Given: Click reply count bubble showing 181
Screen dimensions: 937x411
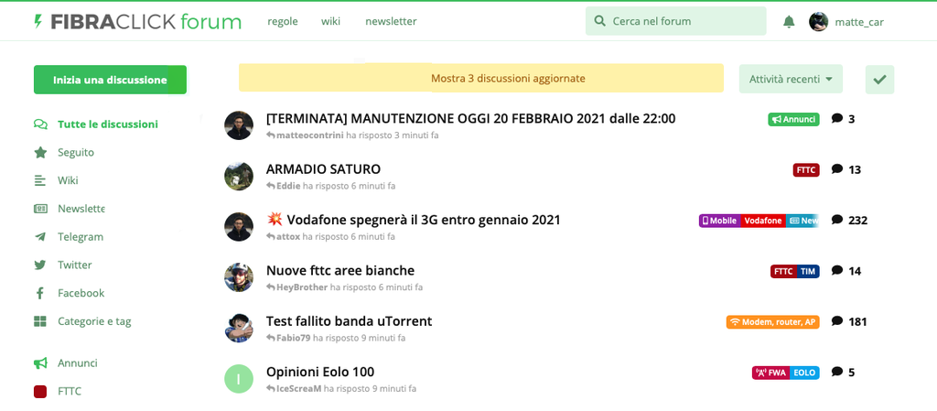Looking at the screenshot, I should click(x=837, y=321).
